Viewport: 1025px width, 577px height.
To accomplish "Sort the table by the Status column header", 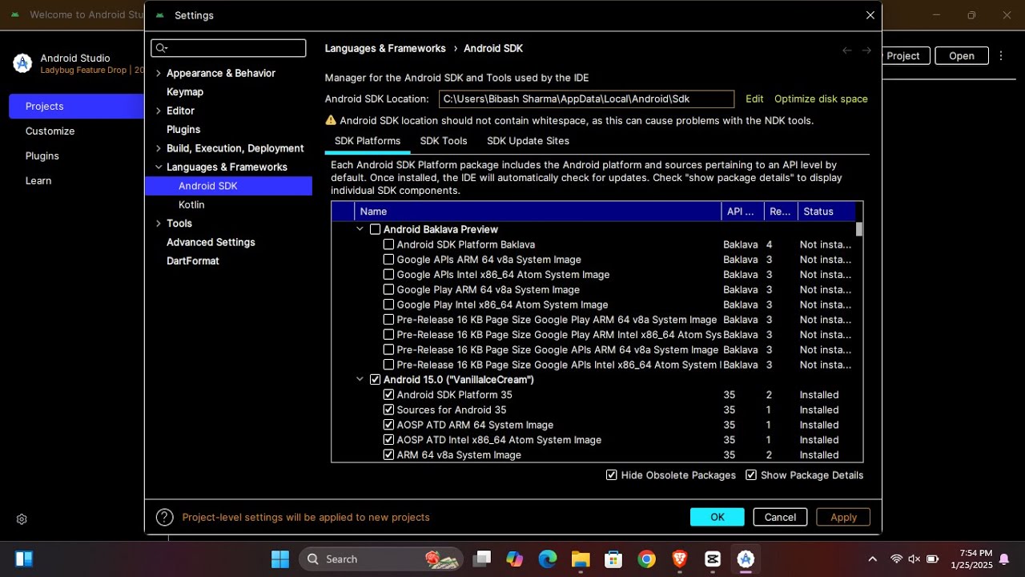I will click(x=826, y=212).
